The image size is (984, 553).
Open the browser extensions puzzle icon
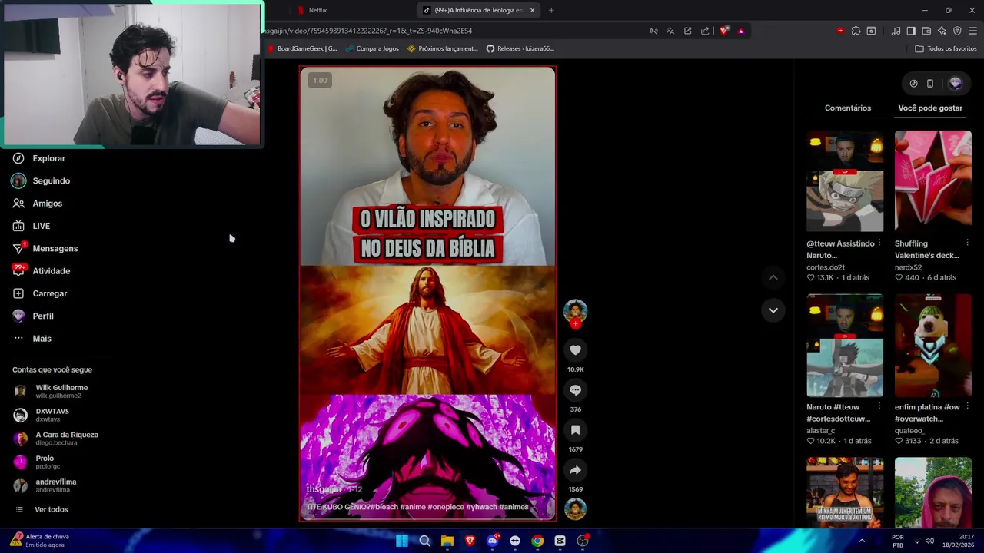tap(856, 31)
